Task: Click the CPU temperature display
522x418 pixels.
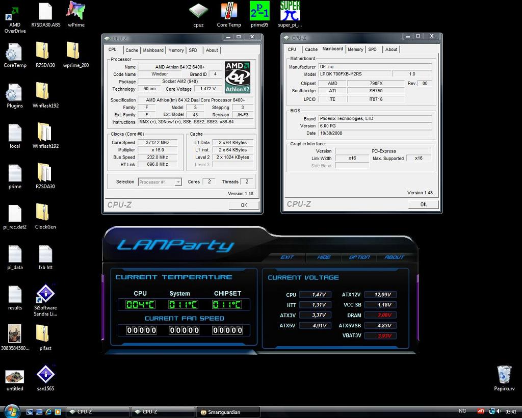Action: (x=140, y=304)
